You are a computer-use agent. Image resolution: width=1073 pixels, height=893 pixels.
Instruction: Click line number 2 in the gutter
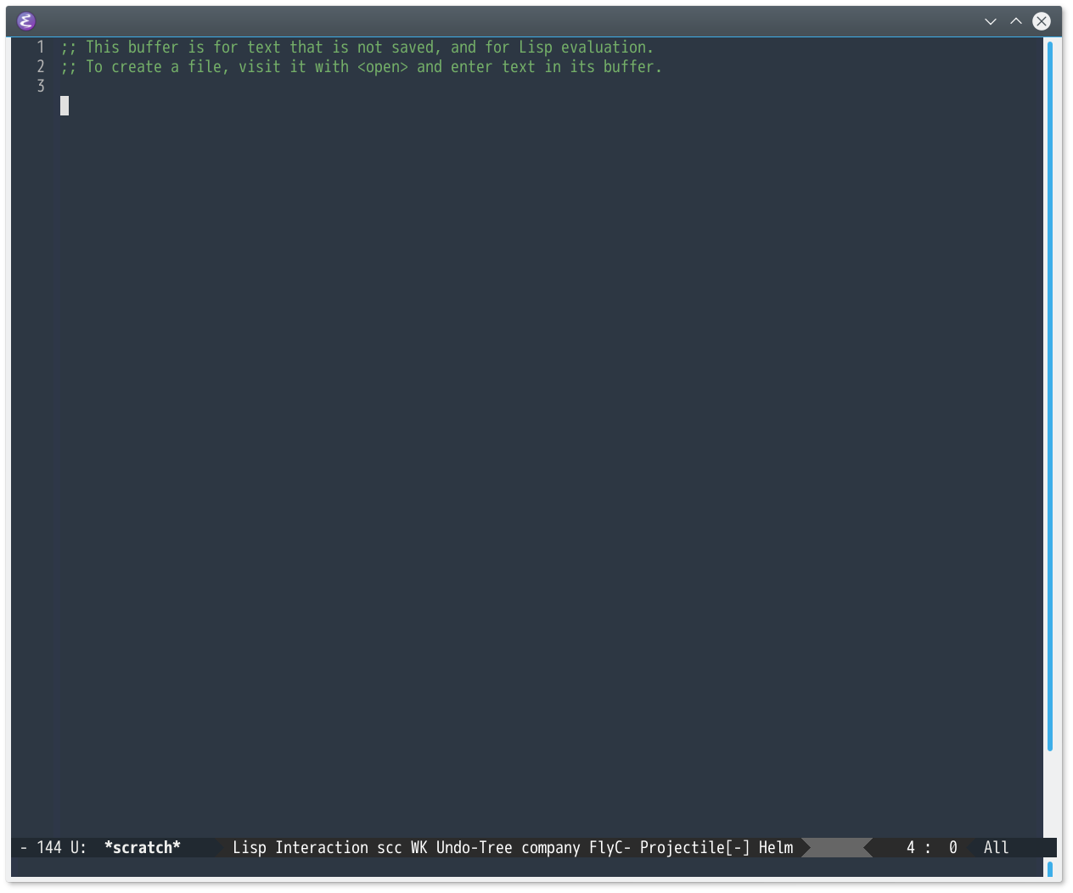coord(40,66)
